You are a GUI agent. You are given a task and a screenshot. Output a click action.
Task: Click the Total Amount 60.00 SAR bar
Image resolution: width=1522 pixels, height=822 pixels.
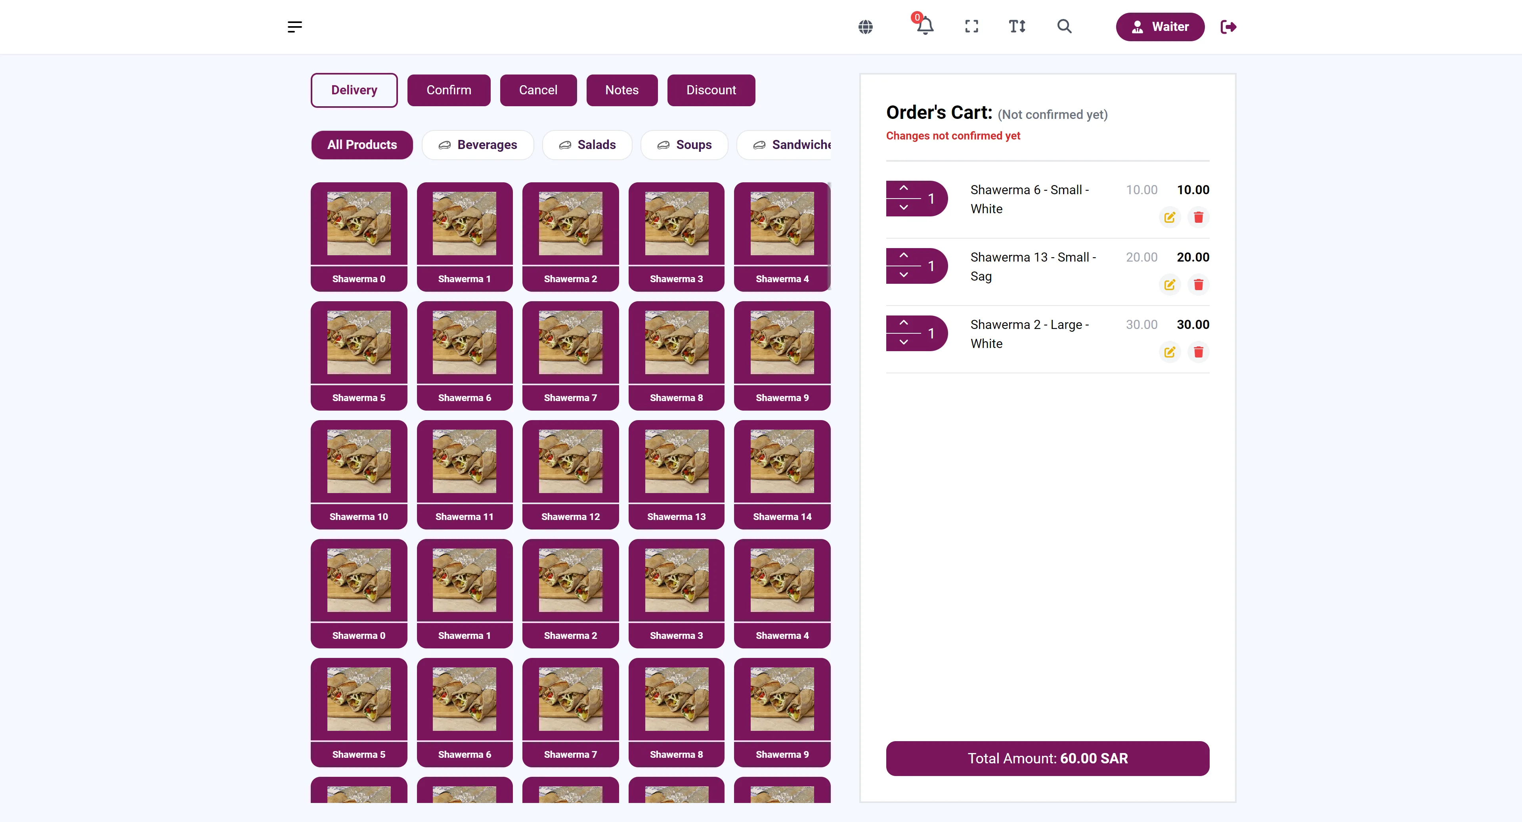[1048, 758]
